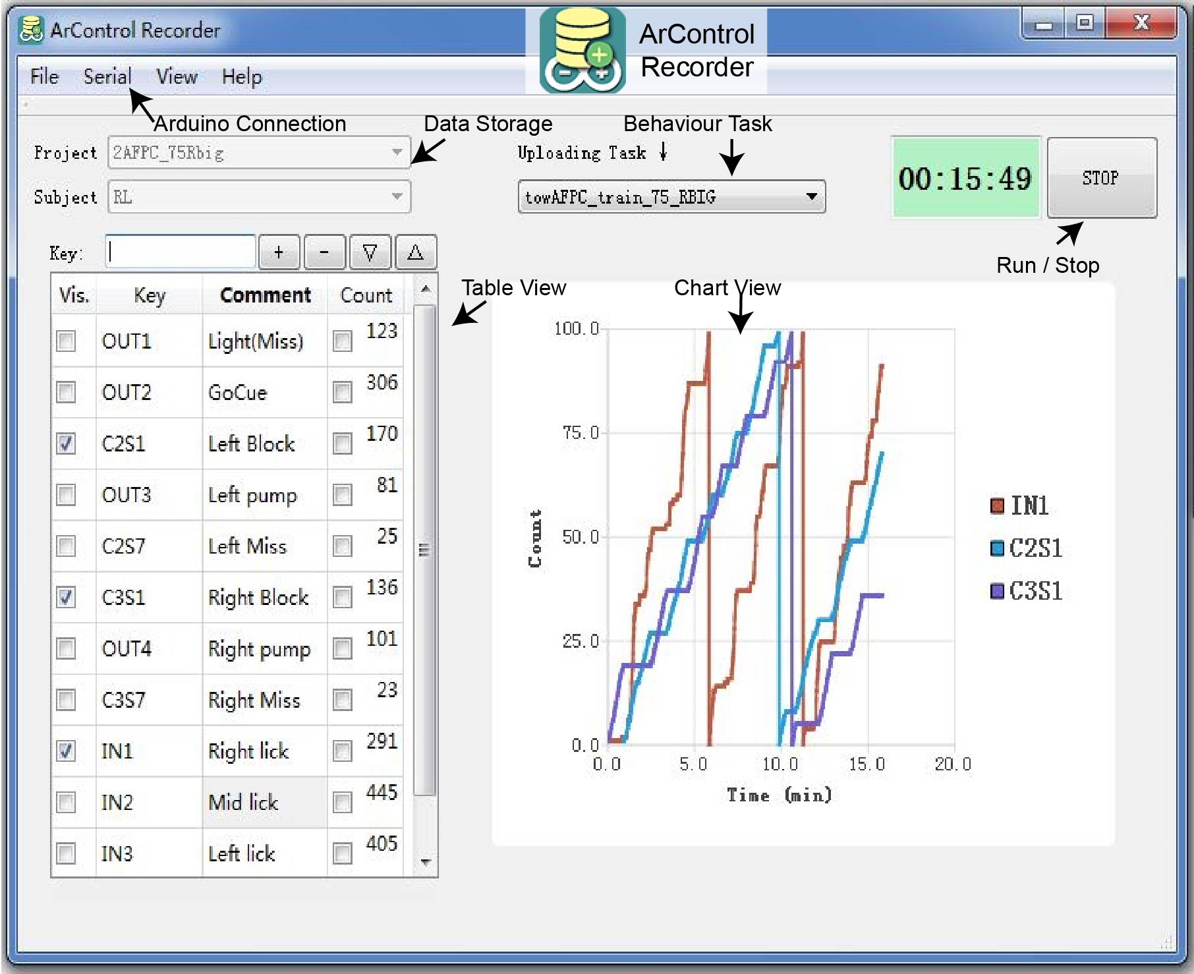Image resolution: width=1194 pixels, height=974 pixels.
Task: Open the Help menu
Action: tap(242, 77)
